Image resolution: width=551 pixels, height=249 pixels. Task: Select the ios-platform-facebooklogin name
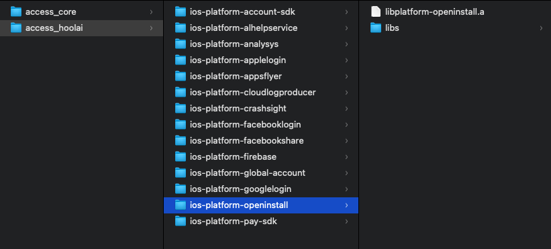(245, 125)
